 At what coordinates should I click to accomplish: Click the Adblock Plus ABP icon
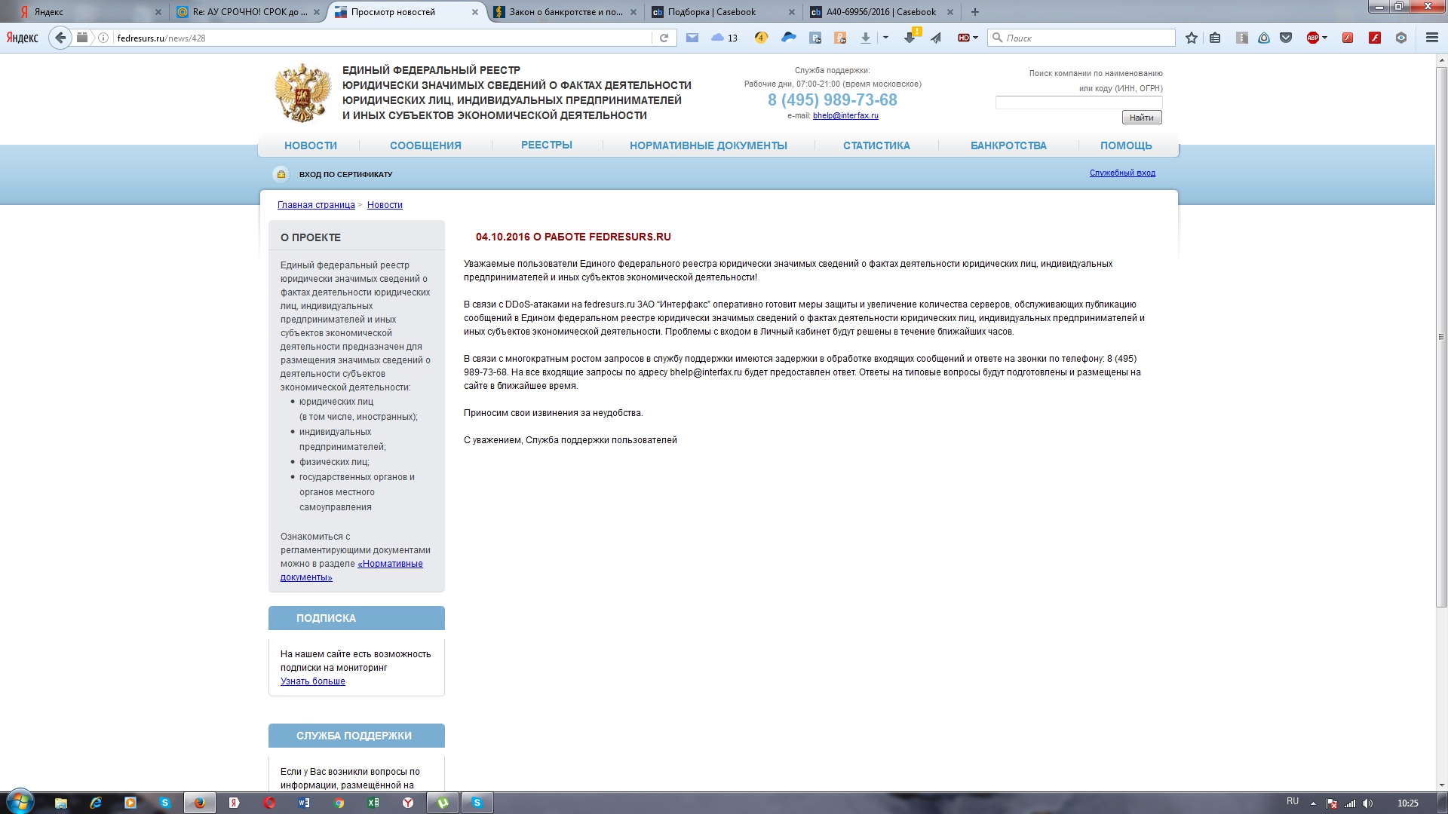[1312, 38]
